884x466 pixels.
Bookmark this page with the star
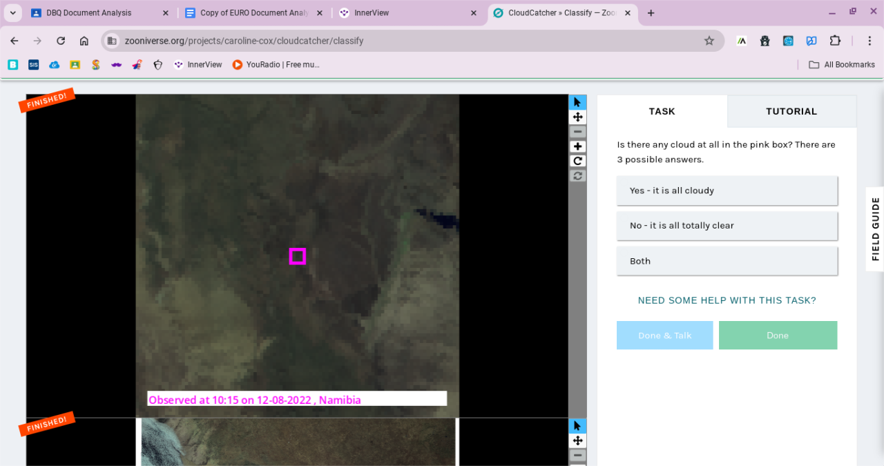709,41
